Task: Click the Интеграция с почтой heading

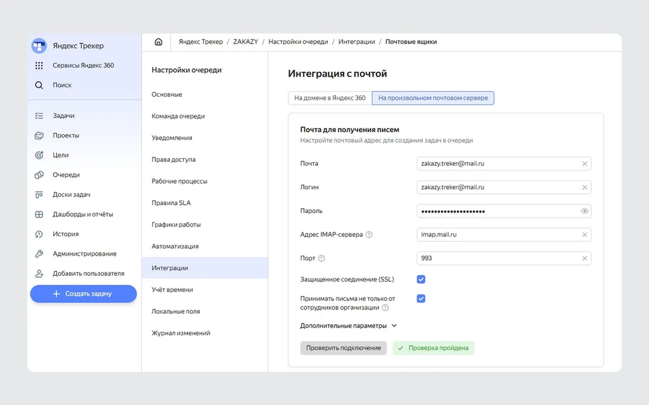Action: click(x=337, y=73)
